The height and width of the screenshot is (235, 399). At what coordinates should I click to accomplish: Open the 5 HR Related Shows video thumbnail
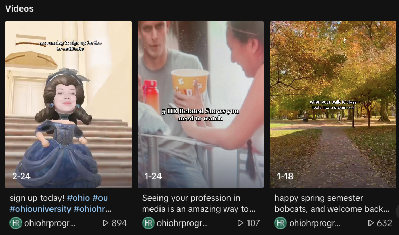tap(201, 104)
